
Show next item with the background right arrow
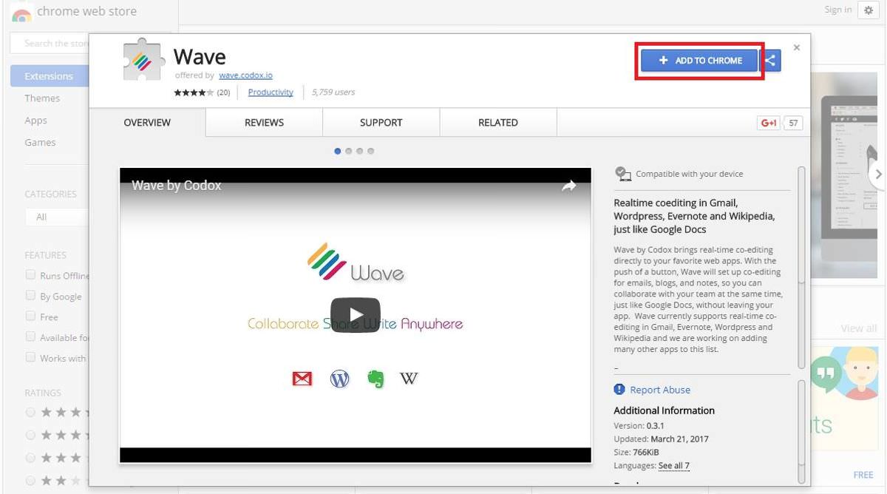[877, 175]
